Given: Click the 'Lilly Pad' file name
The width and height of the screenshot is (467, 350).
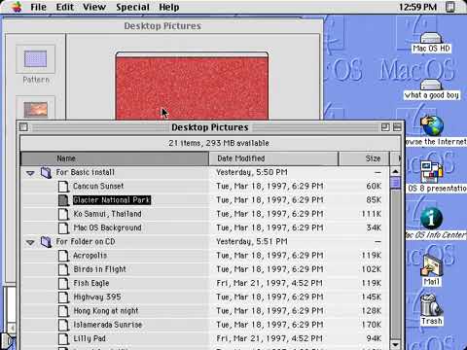Looking at the screenshot, I should click(x=90, y=338).
